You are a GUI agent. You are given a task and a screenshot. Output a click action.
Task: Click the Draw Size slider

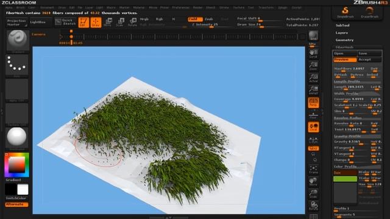[260, 26]
